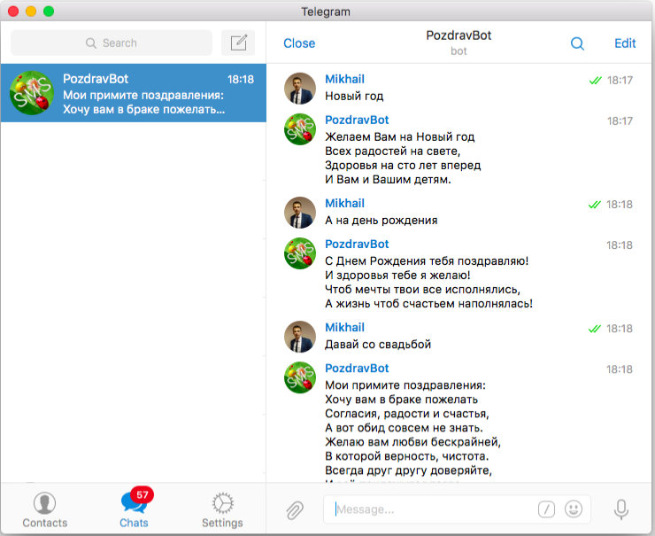Click the text А жизнь чтоб счастьем наполнялась!
The height and width of the screenshot is (536, 655).
point(429,304)
